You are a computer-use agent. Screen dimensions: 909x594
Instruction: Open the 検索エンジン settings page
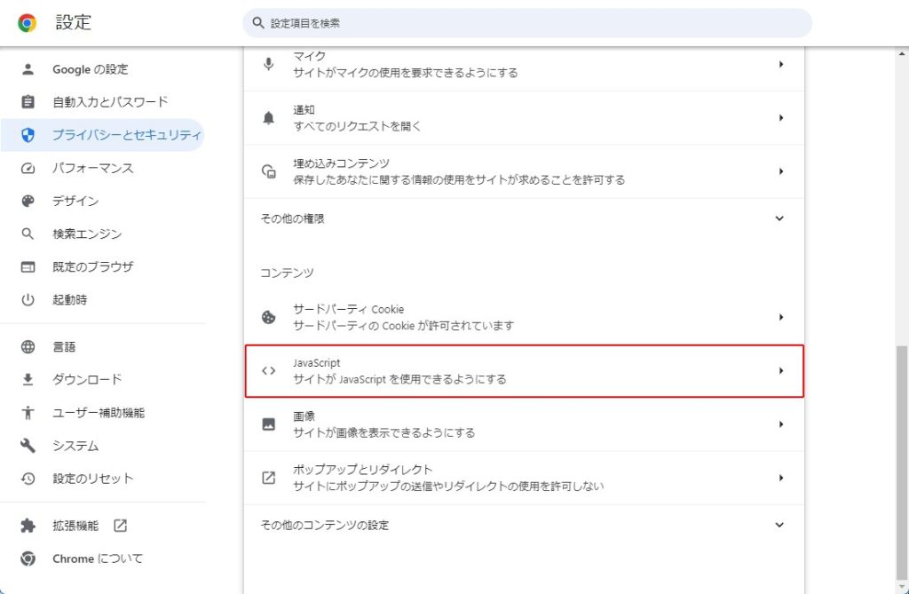coord(86,234)
